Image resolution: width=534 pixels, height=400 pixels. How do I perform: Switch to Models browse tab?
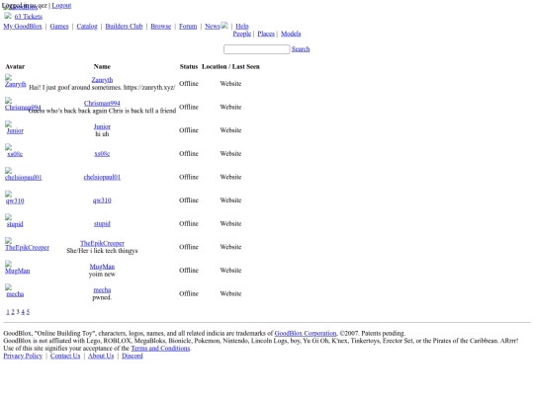click(x=291, y=34)
